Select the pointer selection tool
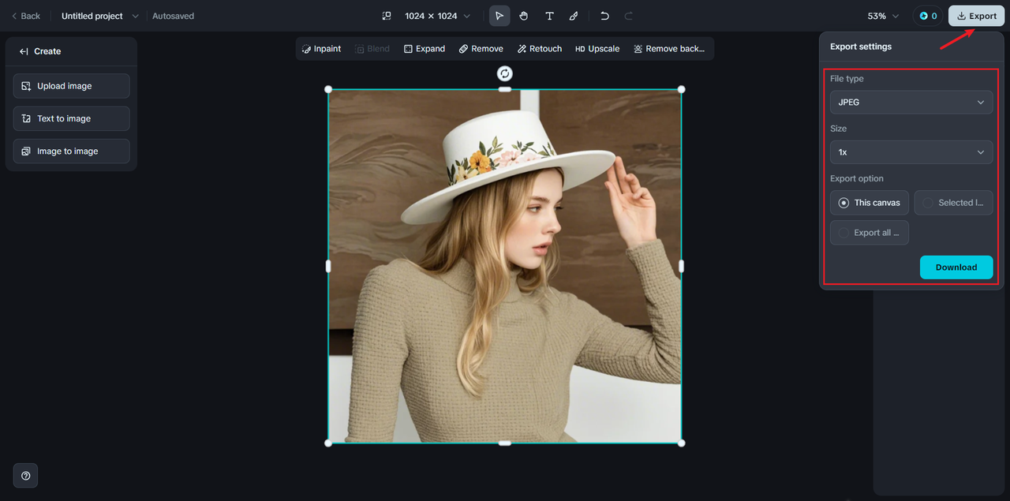1010x501 pixels. point(499,16)
